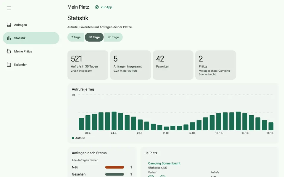Screen dimensions: 284x177
Task: Select the 30 Tage period
Action: (x=94, y=37)
